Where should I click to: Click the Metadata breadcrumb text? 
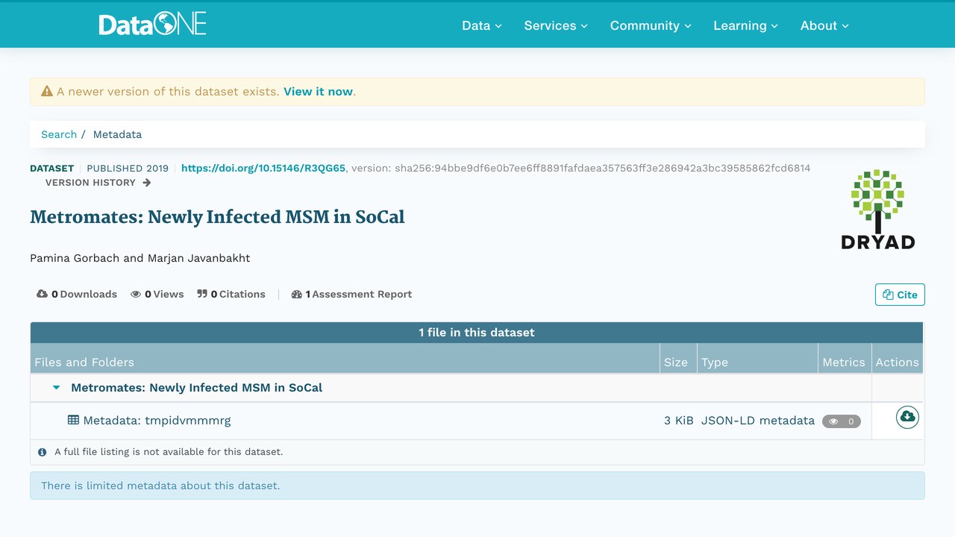(x=117, y=134)
